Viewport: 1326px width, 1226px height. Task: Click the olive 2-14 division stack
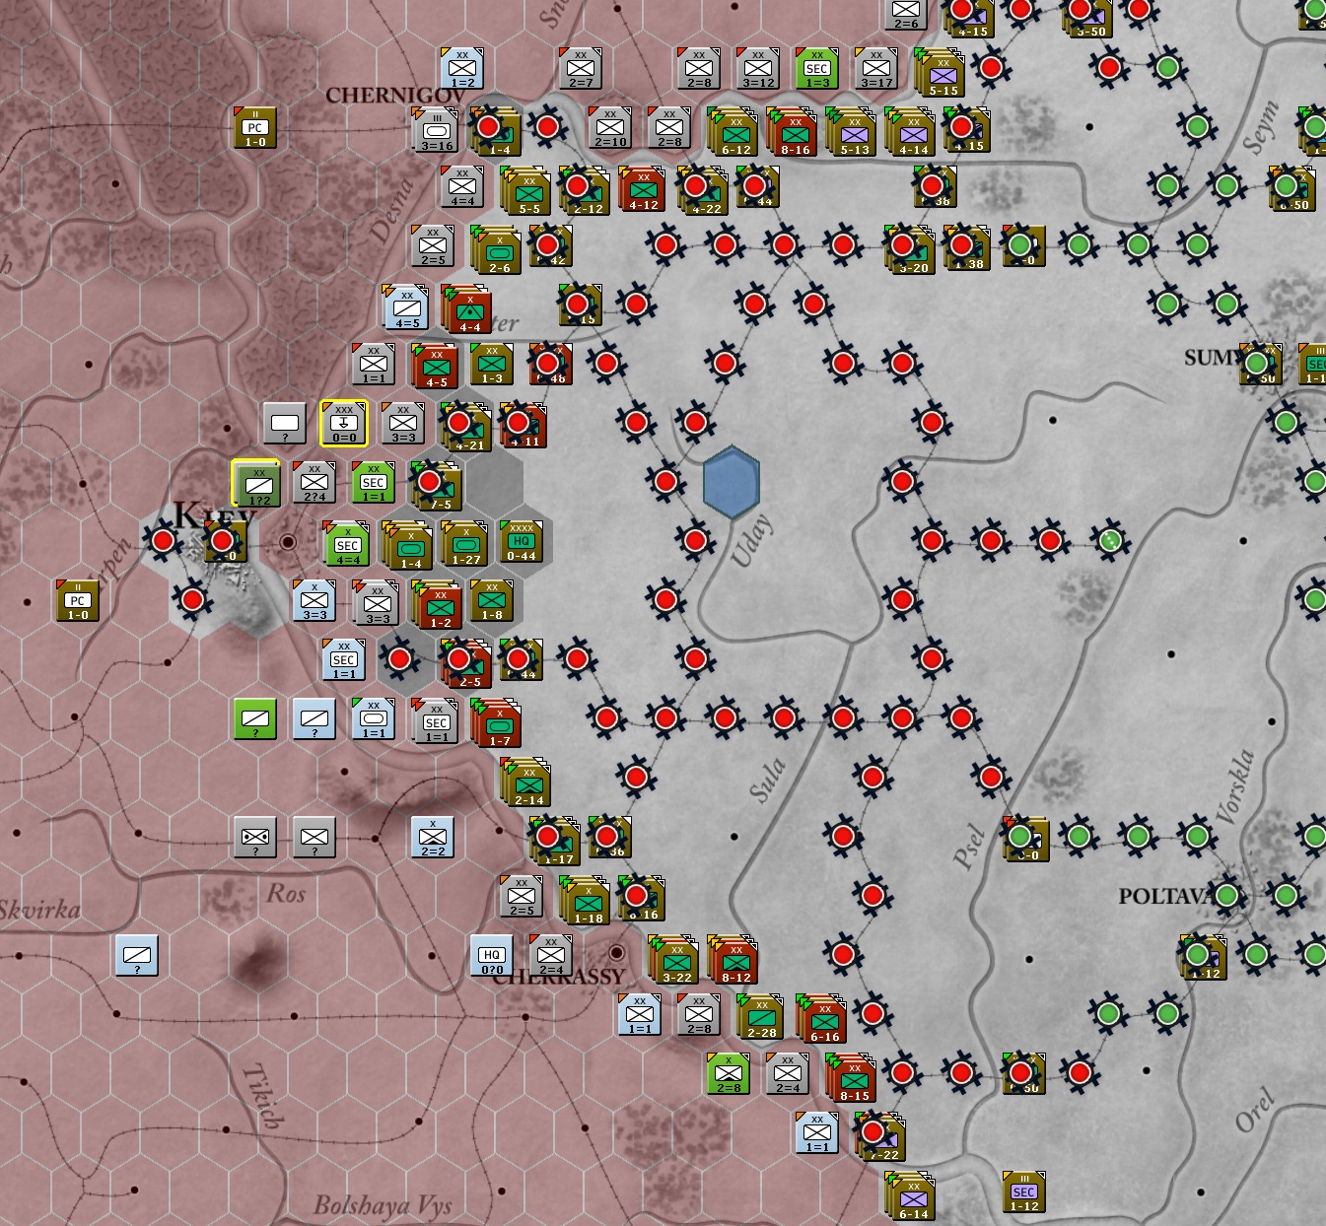pos(525,782)
